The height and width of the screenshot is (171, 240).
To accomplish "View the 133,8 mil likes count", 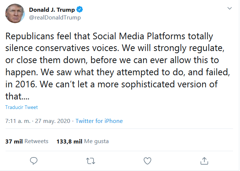I will click(x=70, y=141).
